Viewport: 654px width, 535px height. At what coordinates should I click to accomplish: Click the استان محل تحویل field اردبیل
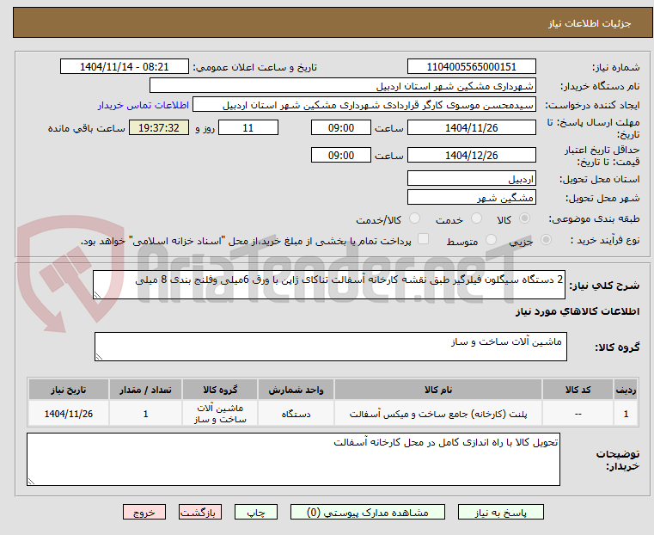point(471,179)
